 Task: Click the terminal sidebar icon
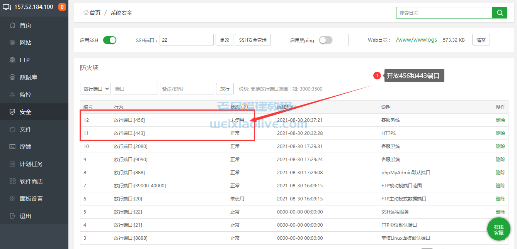coord(12,147)
